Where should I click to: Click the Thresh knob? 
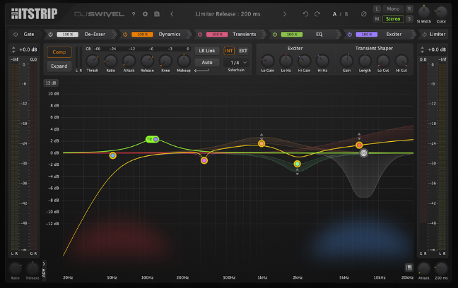pos(93,61)
